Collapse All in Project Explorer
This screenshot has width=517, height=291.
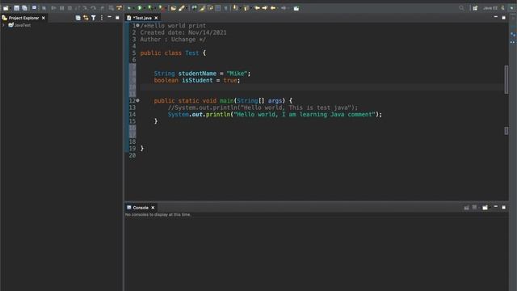(x=78, y=18)
